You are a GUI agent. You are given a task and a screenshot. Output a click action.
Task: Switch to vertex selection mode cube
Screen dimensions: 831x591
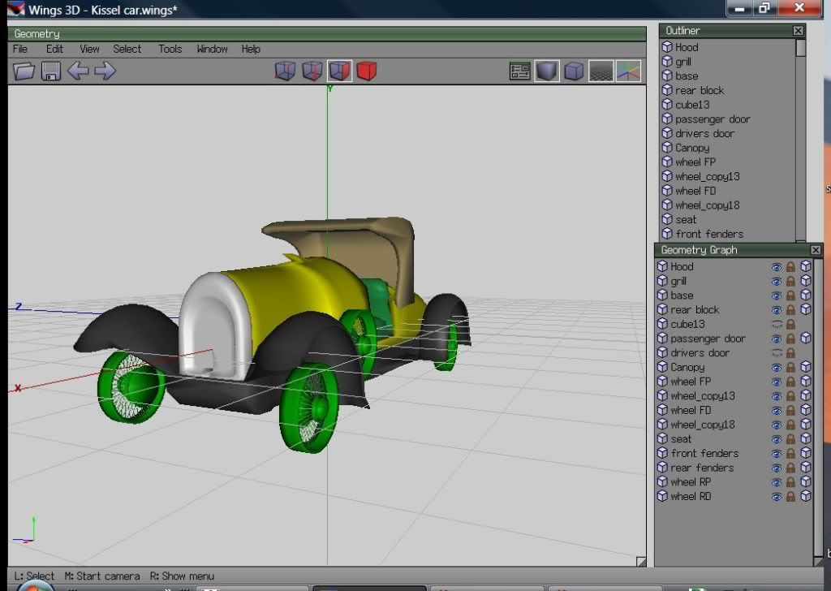(x=285, y=71)
